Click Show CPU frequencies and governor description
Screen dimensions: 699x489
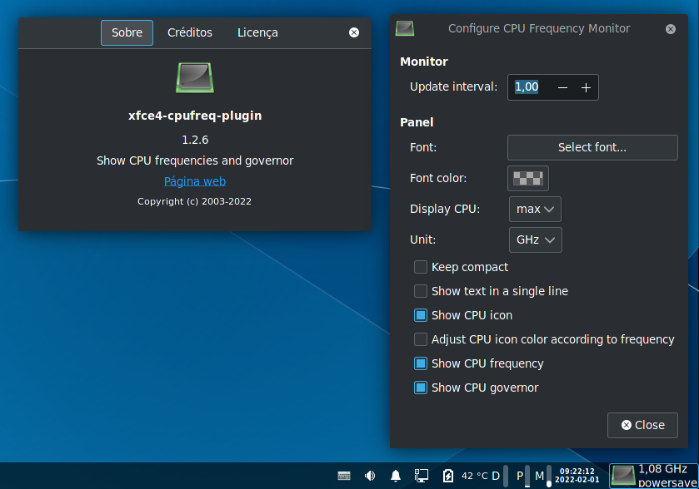195,161
